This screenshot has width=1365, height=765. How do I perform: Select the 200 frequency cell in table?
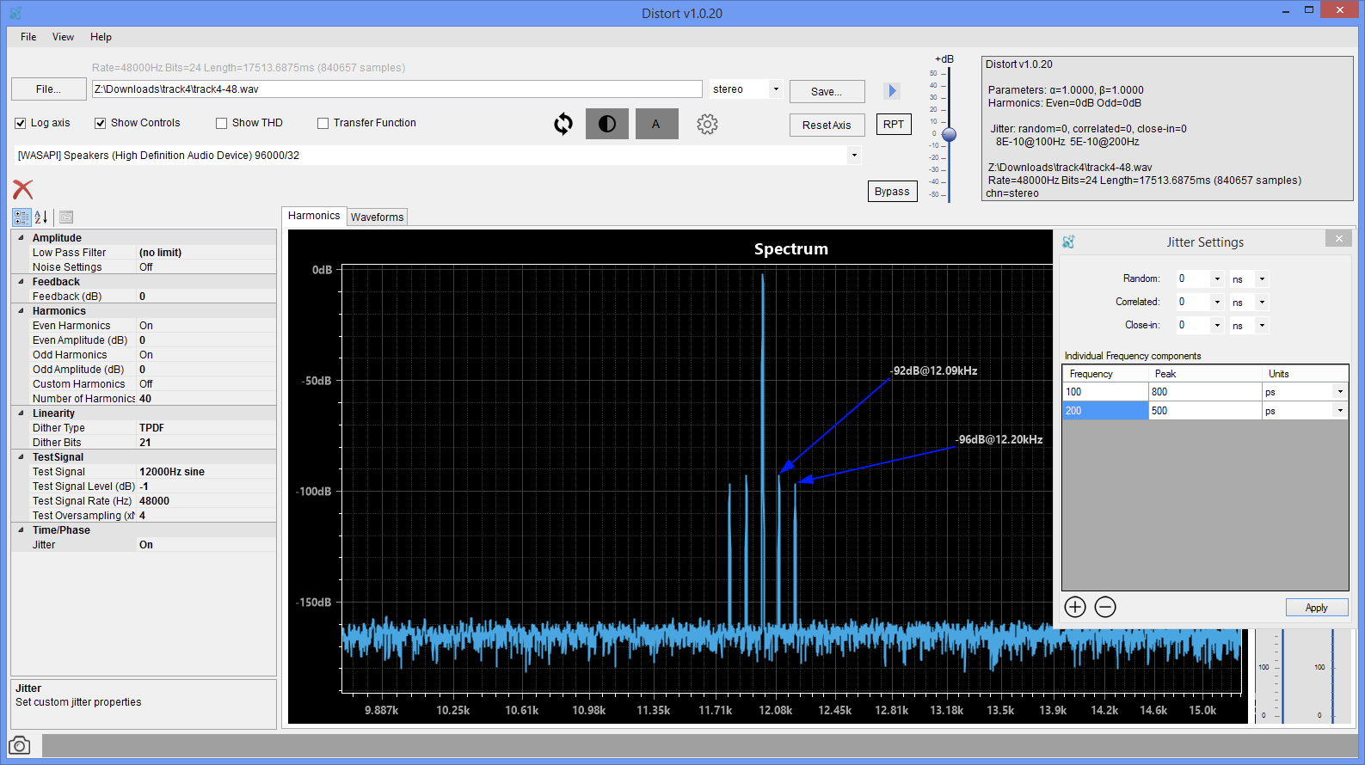click(1105, 411)
